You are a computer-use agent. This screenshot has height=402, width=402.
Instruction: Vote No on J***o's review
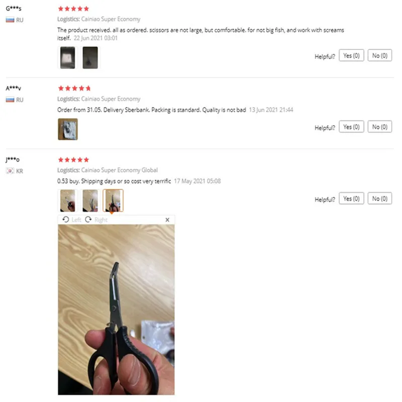(x=380, y=198)
